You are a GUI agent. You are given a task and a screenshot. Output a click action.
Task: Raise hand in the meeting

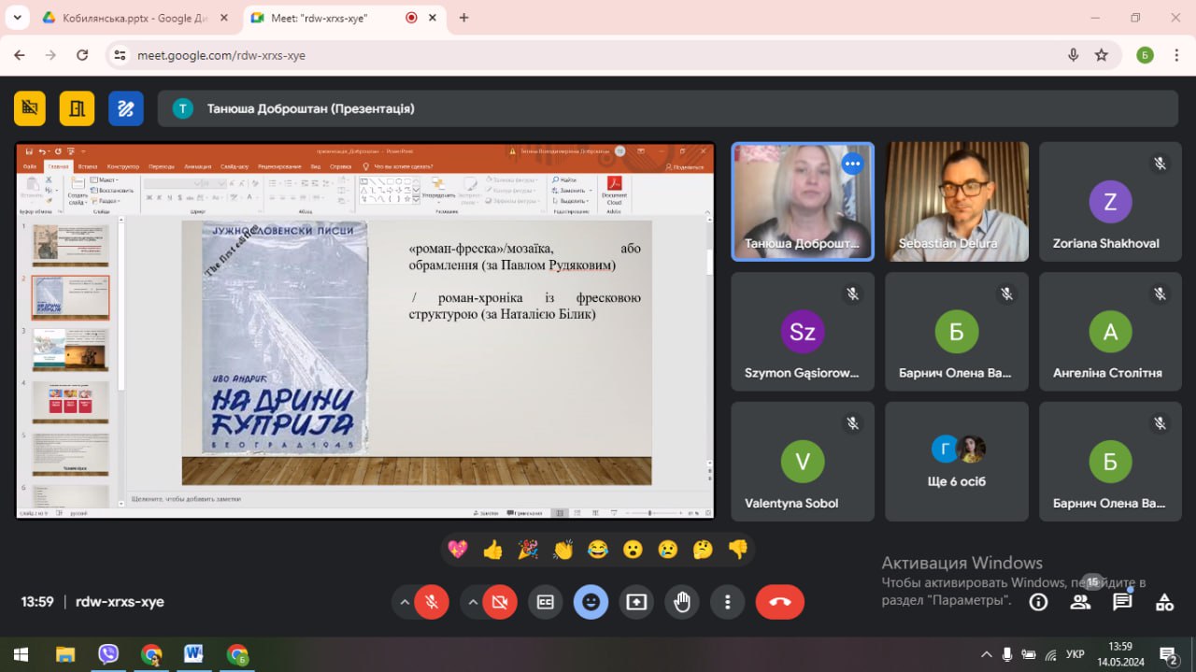pyautogui.click(x=682, y=602)
